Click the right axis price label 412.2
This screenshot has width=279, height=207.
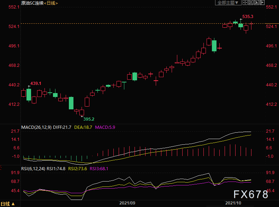(x=271, y=104)
